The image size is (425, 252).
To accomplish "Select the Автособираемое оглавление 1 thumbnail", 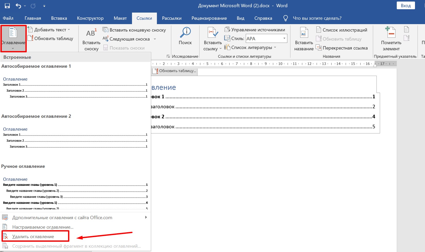I will (75, 88).
